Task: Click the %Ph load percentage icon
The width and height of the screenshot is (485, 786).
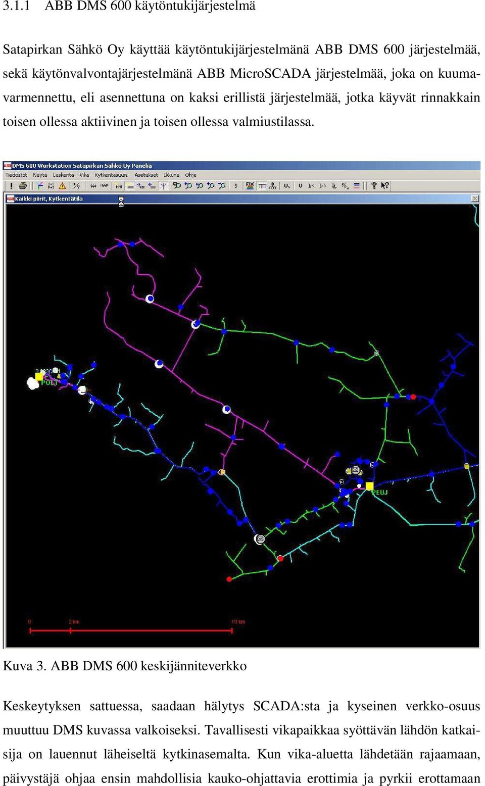Action: coord(345,186)
